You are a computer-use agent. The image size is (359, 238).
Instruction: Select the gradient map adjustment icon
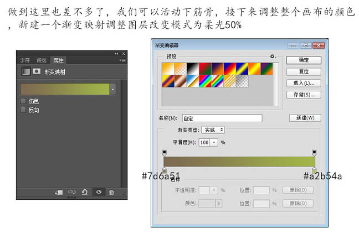26,71
